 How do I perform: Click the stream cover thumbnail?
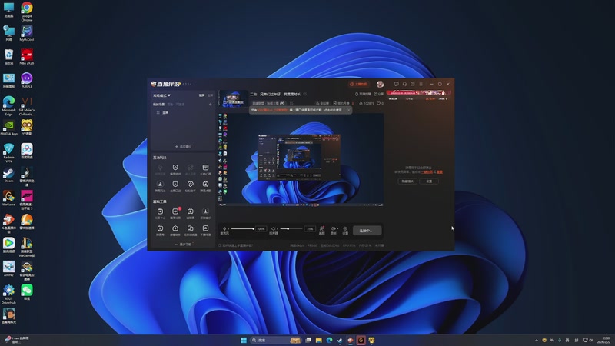point(234,98)
